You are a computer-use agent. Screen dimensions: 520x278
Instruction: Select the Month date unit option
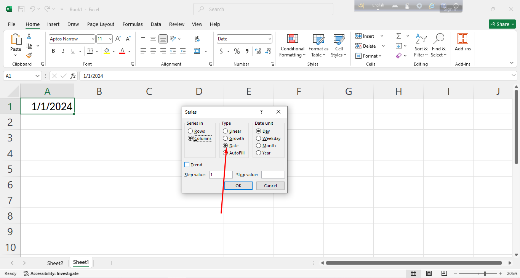pos(259,146)
